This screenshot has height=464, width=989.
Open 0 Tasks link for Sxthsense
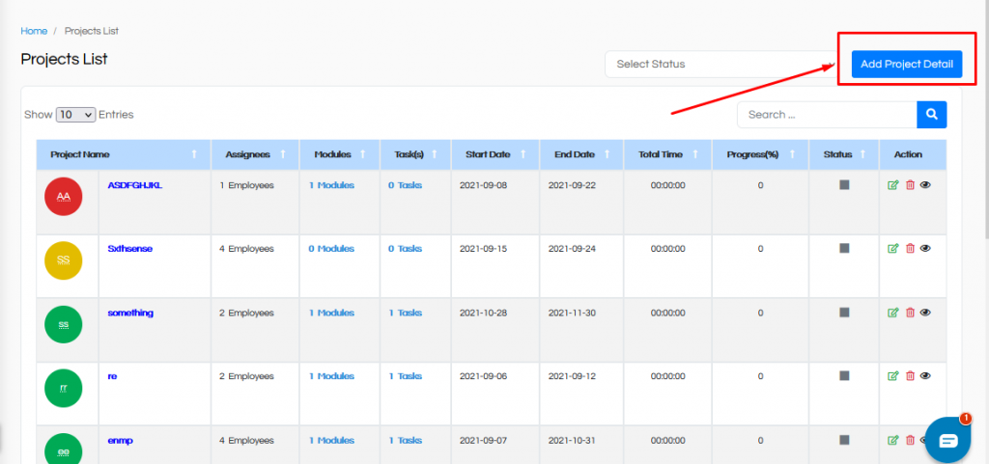pyautogui.click(x=405, y=249)
